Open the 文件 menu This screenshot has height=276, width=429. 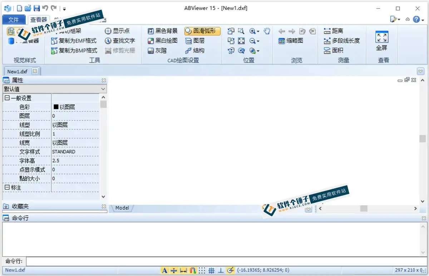point(14,20)
